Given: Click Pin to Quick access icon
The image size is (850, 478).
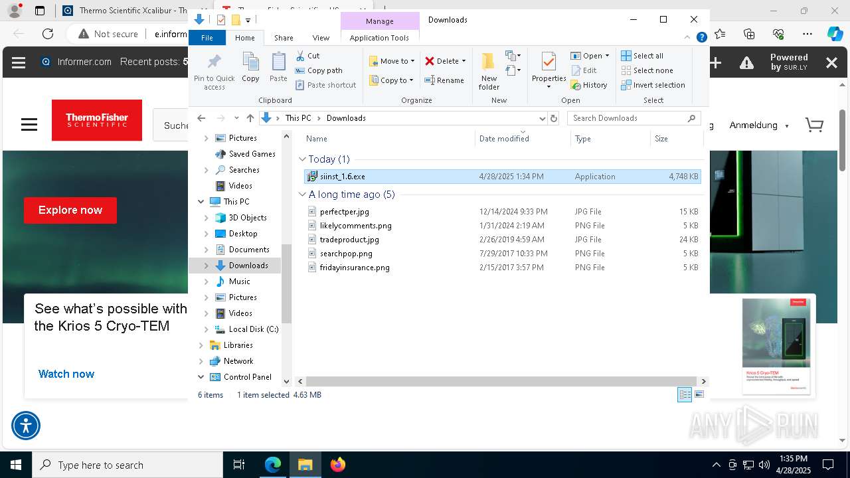Looking at the screenshot, I should tap(214, 72).
